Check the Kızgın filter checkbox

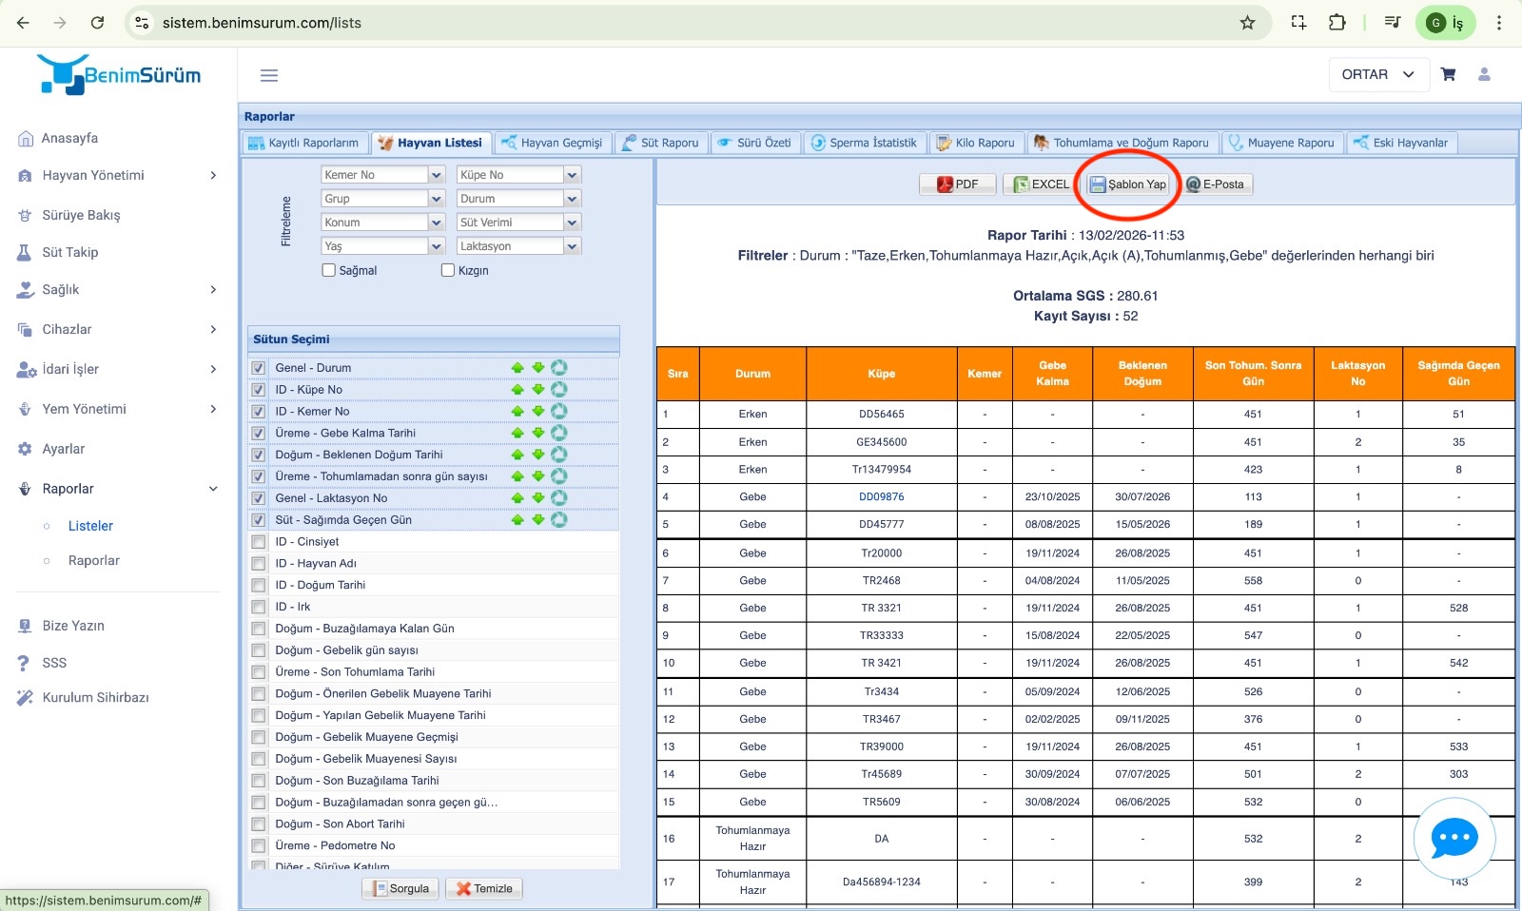(x=448, y=270)
